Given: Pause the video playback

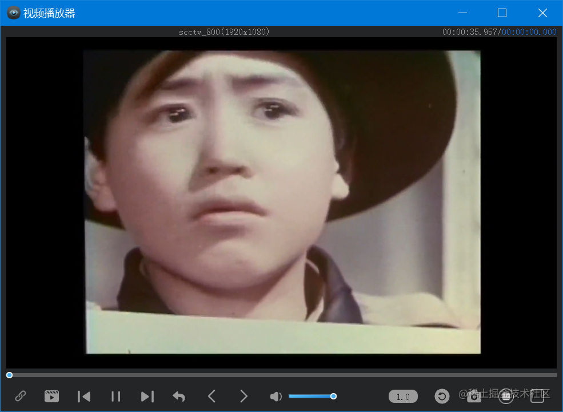Looking at the screenshot, I should click(115, 397).
